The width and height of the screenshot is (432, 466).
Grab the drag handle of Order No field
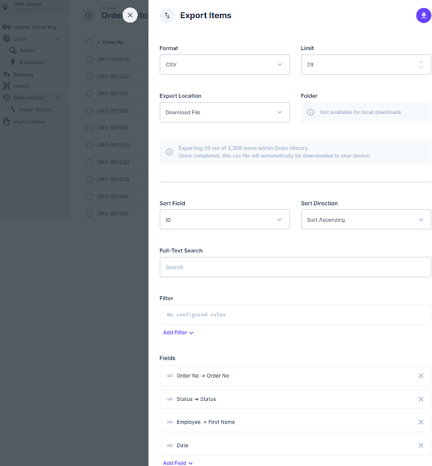point(170,376)
